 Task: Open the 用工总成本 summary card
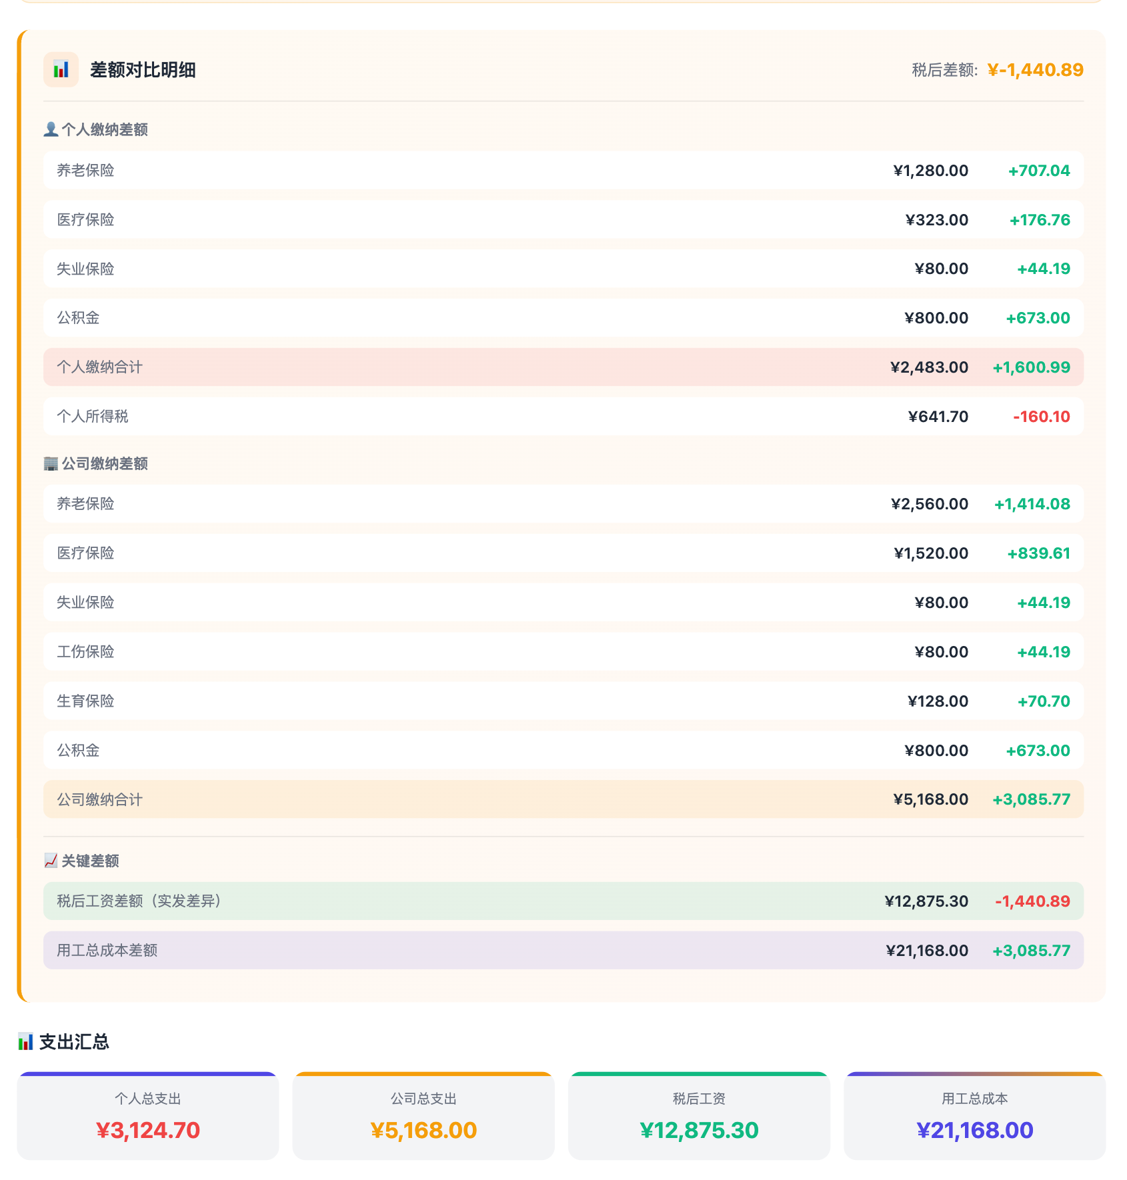click(x=975, y=1116)
